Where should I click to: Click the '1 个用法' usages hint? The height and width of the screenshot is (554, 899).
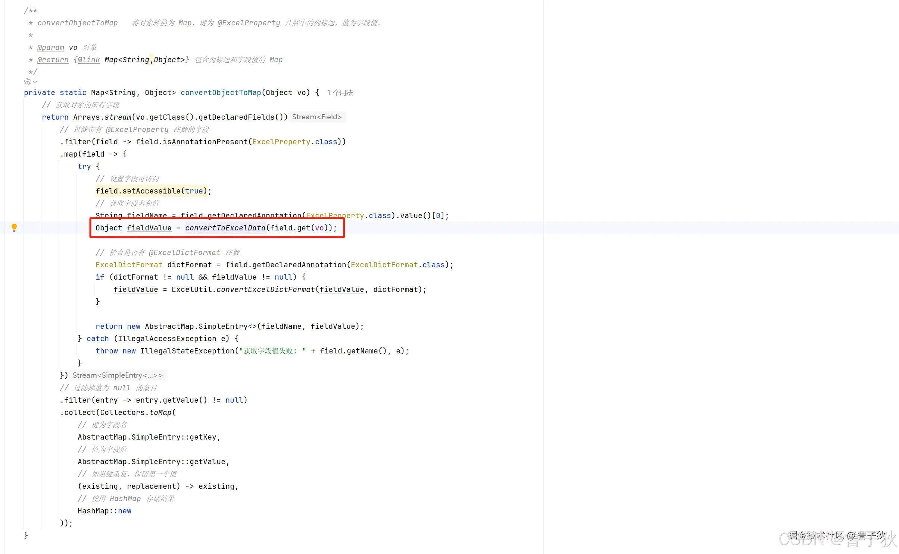(340, 92)
